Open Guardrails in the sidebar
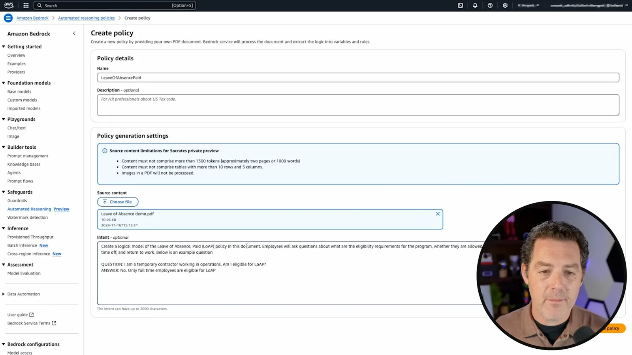This screenshot has height=355, width=632. 17,201
